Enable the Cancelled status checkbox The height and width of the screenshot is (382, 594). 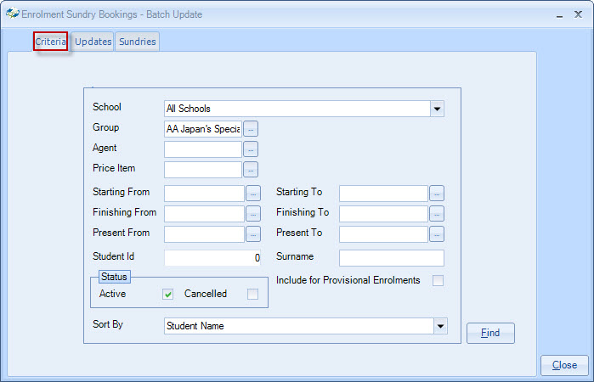pyautogui.click(x=252, y=295)
